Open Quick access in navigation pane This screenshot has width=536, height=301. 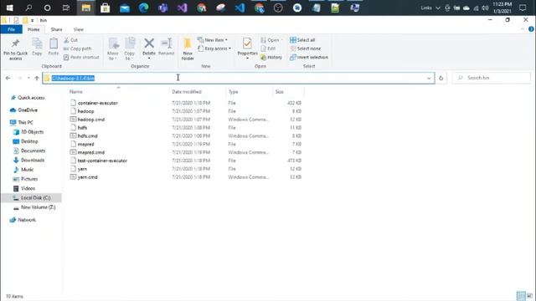[x=31, y=98]
